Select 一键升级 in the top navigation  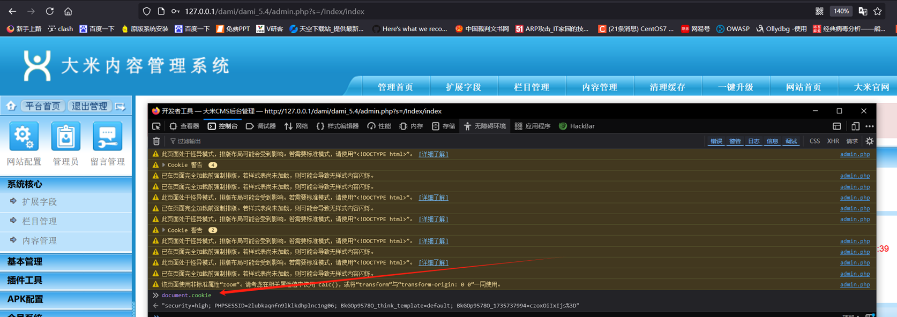pyautogui.click(x=735, y=87)
